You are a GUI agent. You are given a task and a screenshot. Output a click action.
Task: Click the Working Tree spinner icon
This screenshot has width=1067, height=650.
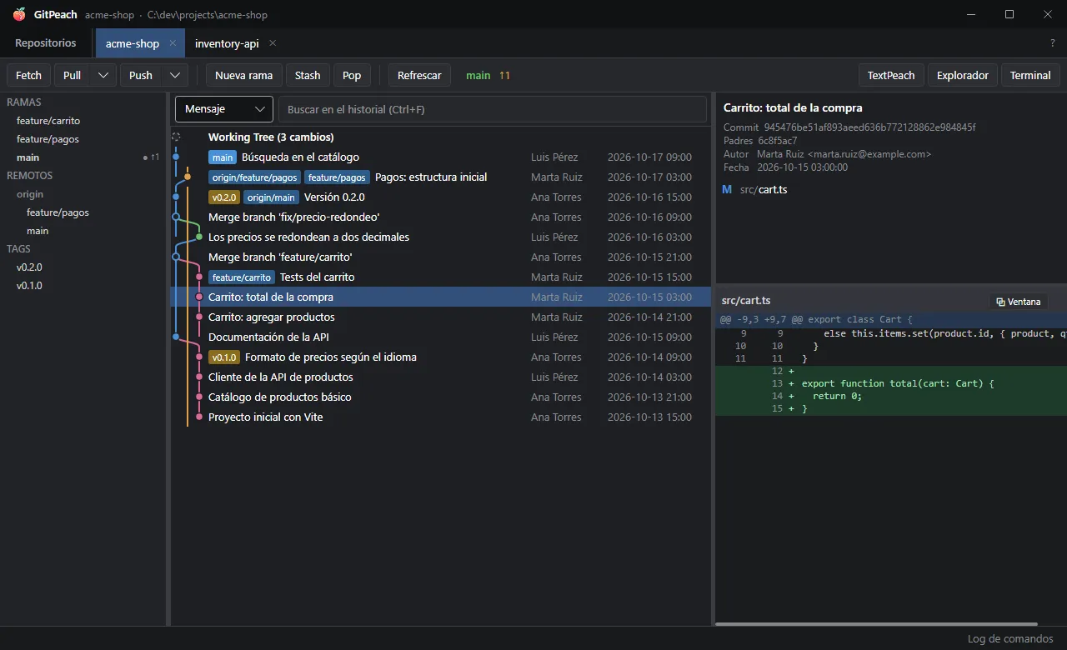point(176,137)
